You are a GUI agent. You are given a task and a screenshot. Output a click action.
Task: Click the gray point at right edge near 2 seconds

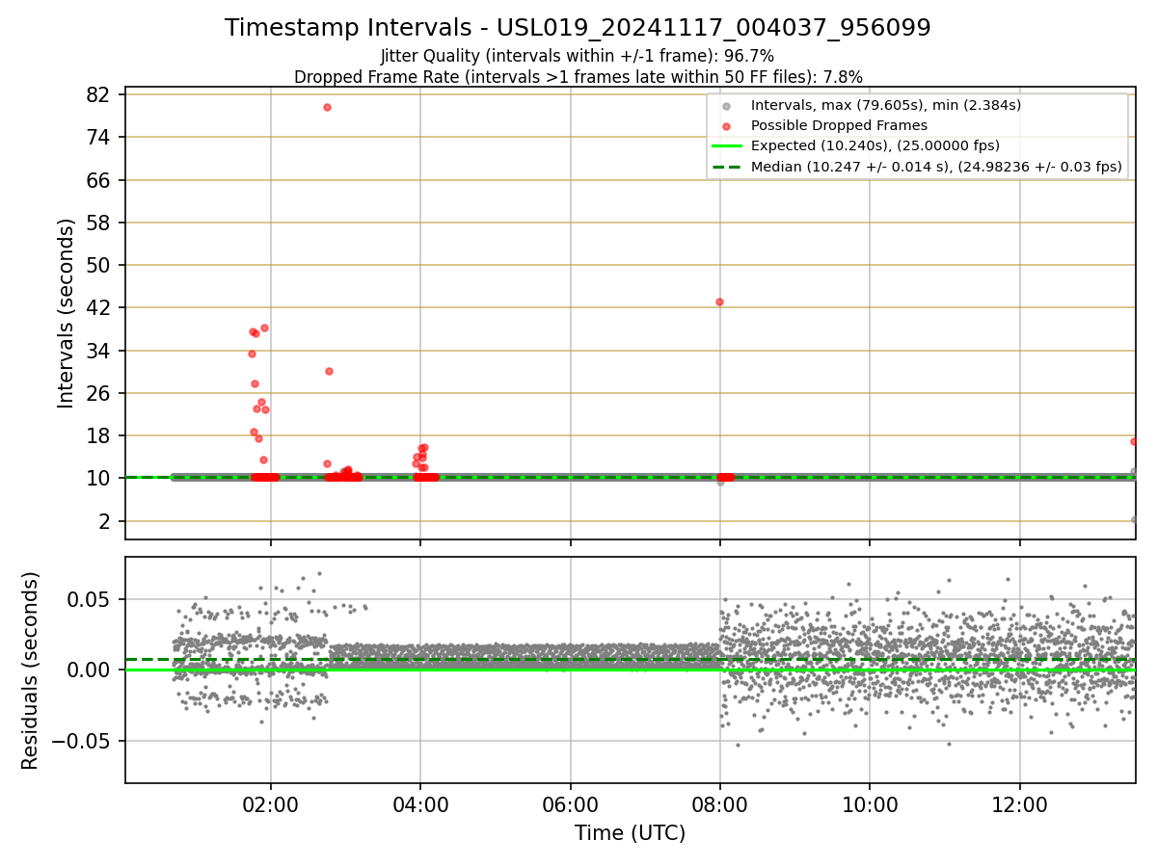(x=1134, y=519)
